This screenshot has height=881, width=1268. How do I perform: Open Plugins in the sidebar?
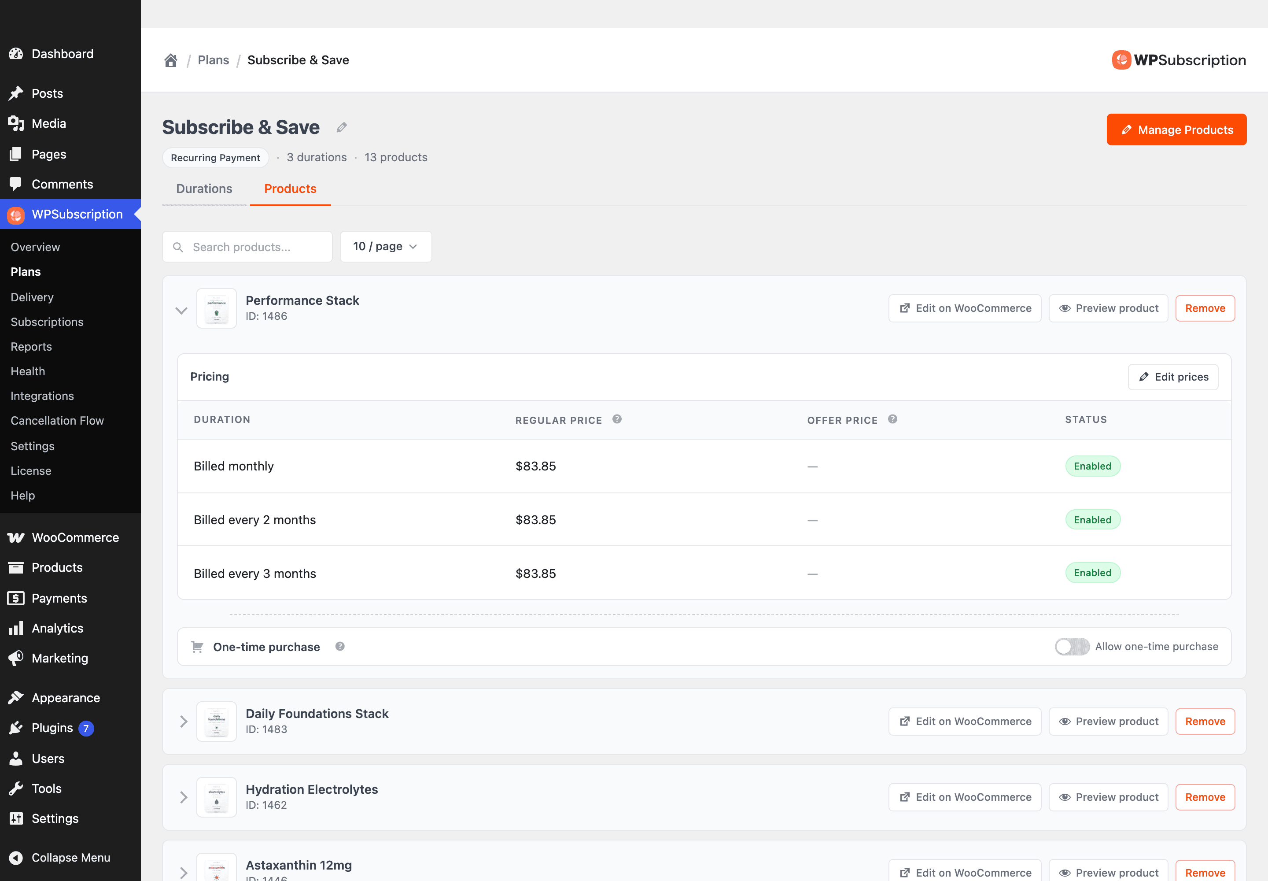[x=70, y=728]
